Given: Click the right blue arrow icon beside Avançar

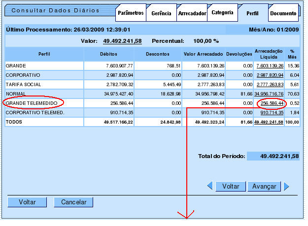Looking at the screenshot, I should coord(286,186).
